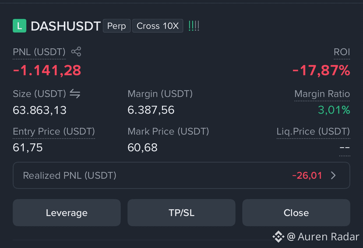Click the green L long position badge
The image size is (363, 248).
(x=19, y=26)
